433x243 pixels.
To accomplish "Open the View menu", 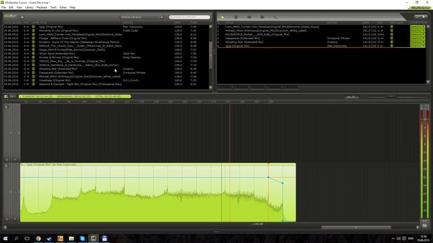I will click(x=19, y=7).
